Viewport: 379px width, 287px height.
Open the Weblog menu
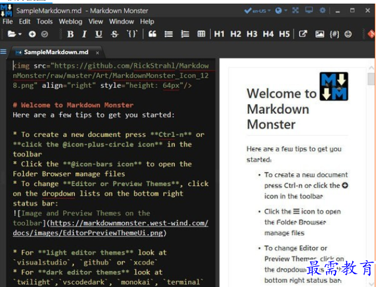click(70, 22)
